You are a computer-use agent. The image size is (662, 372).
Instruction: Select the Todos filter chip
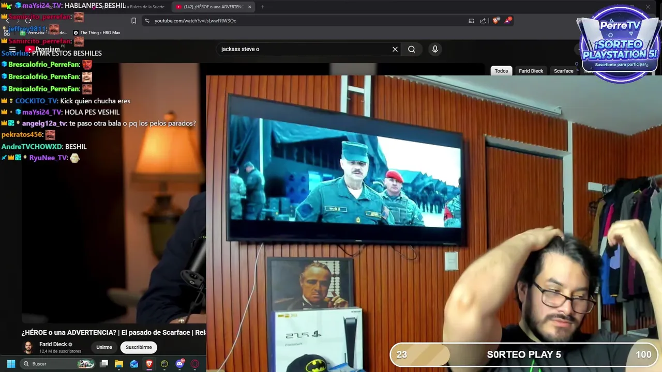click(501, 71)
